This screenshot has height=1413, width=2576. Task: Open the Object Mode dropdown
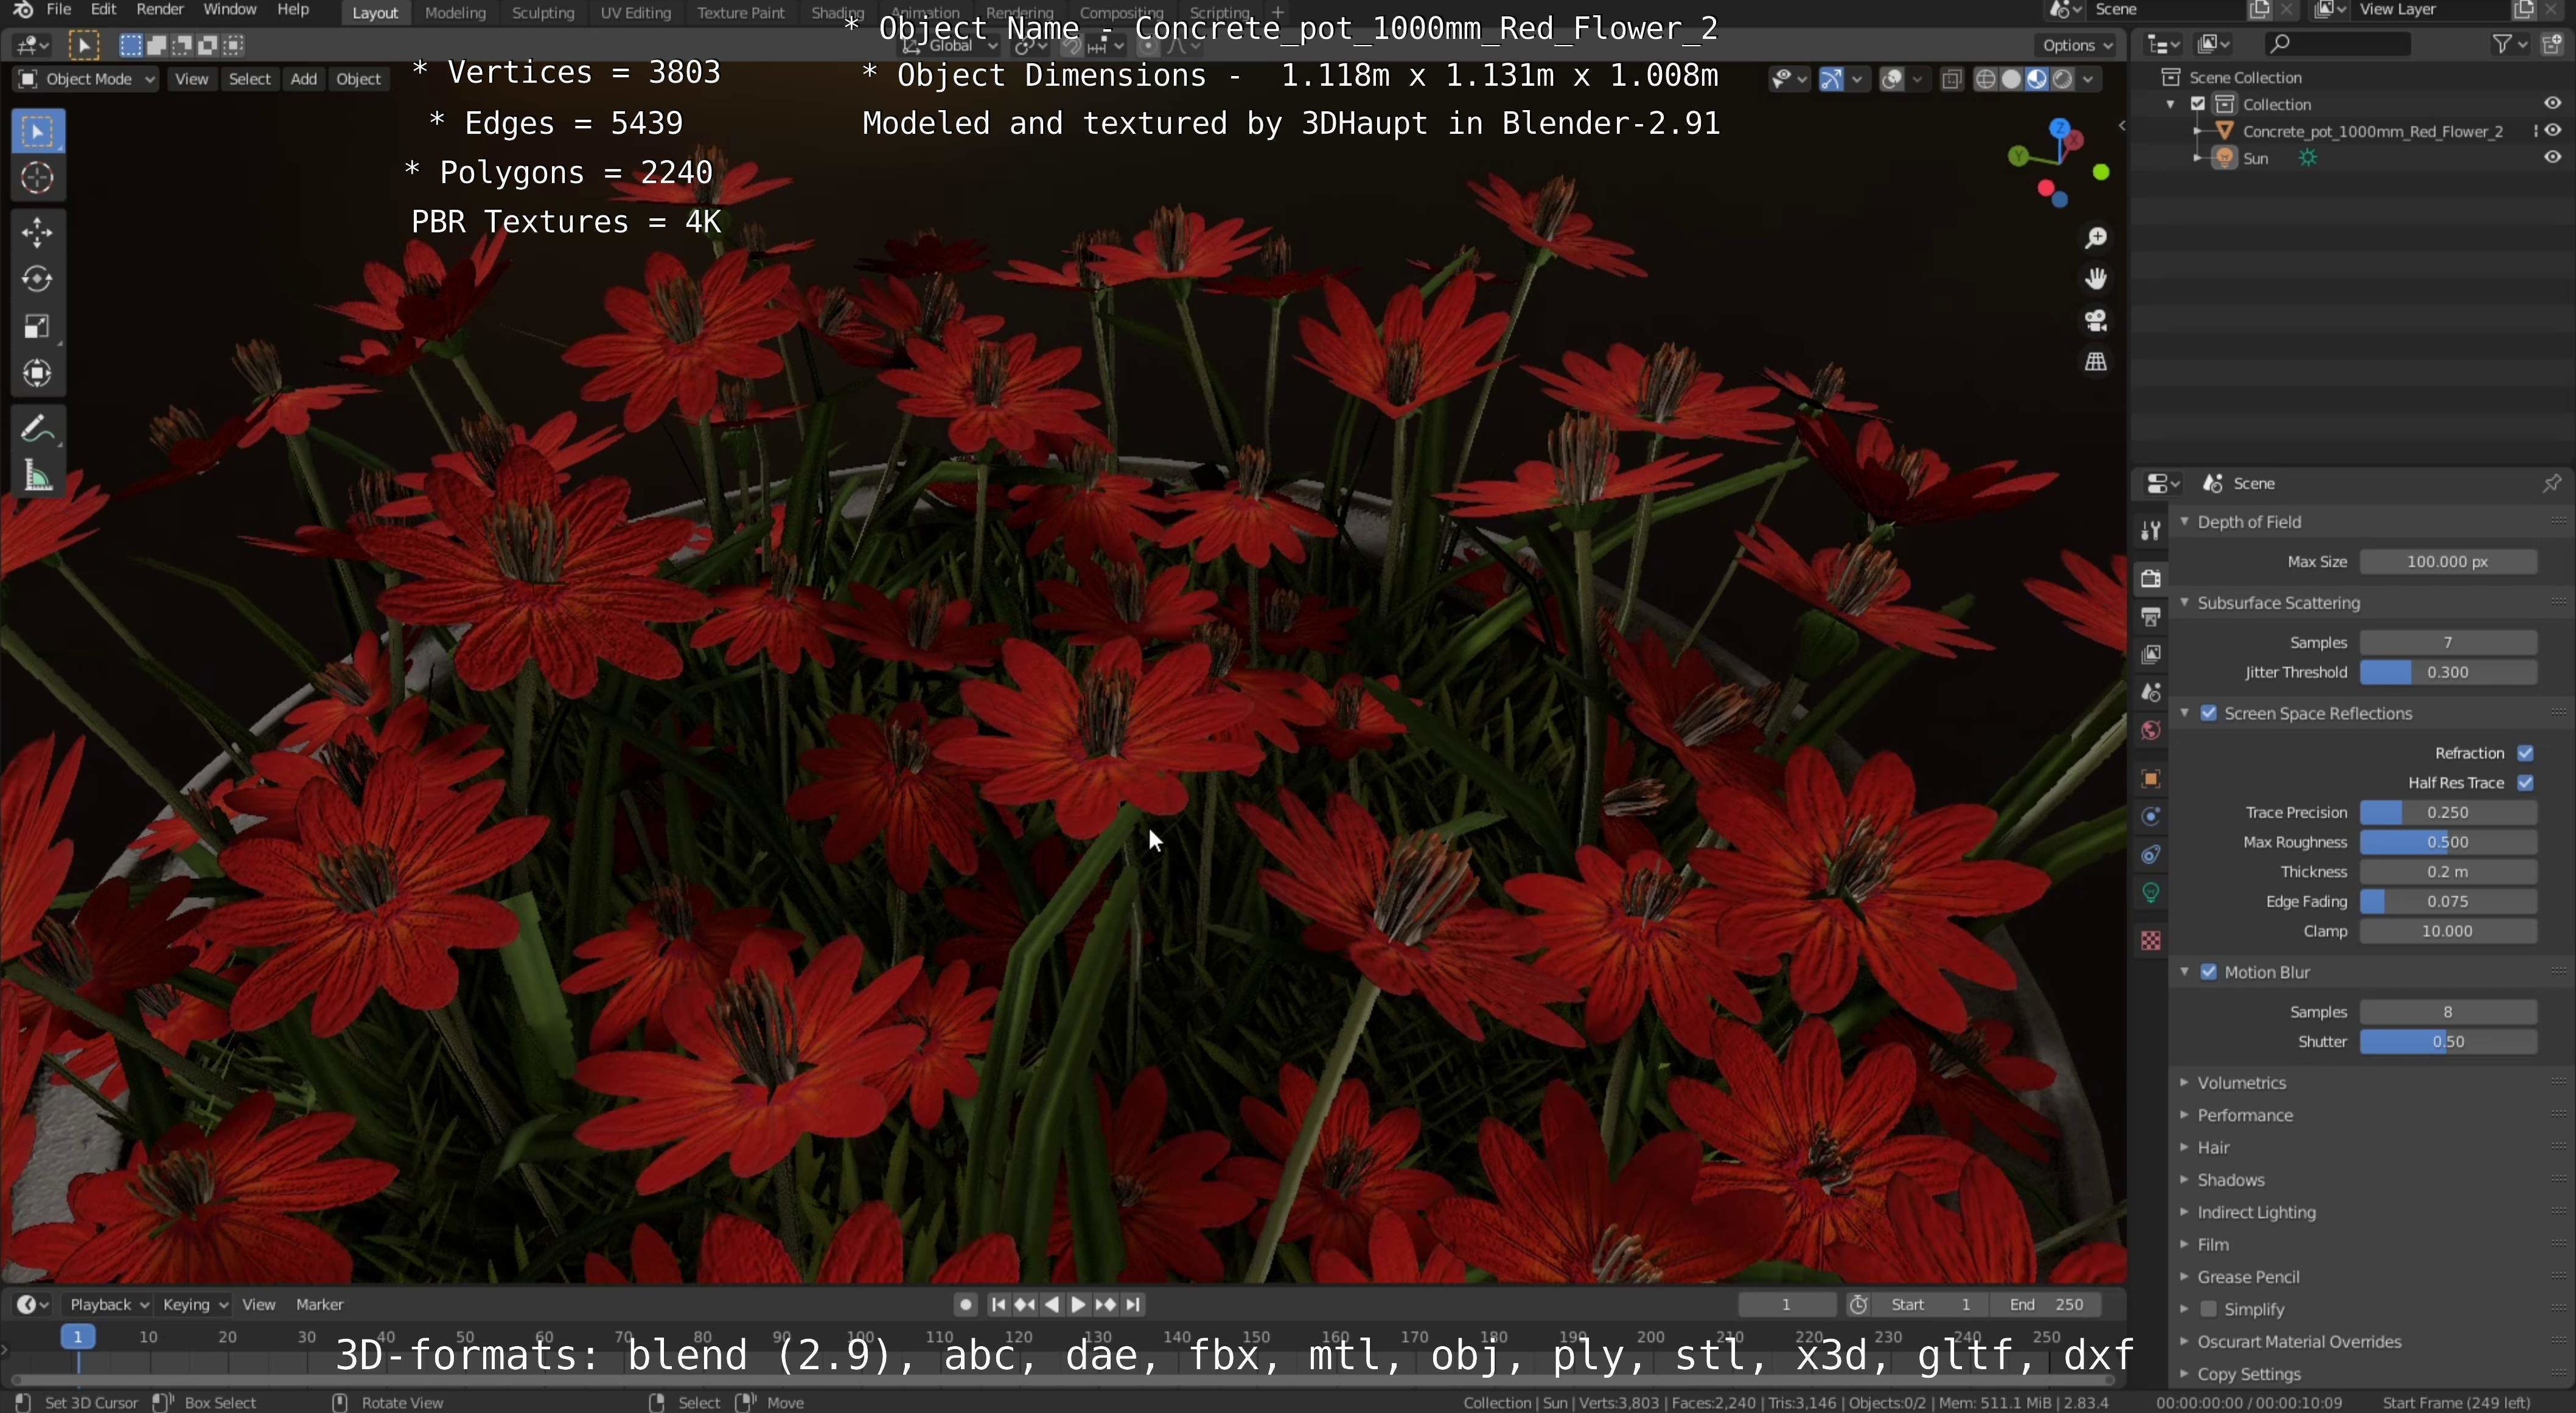tap(86, 79)
